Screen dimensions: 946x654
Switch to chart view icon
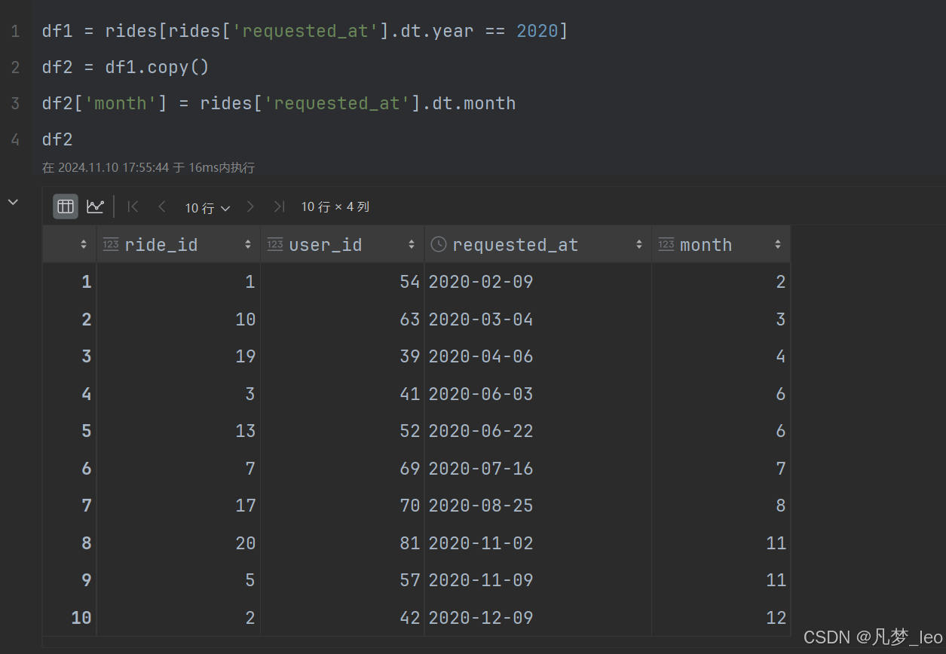tap(95, 206)
